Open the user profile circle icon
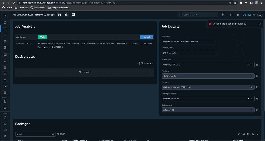Screen dimensions: 265x141 click(260, 15)
